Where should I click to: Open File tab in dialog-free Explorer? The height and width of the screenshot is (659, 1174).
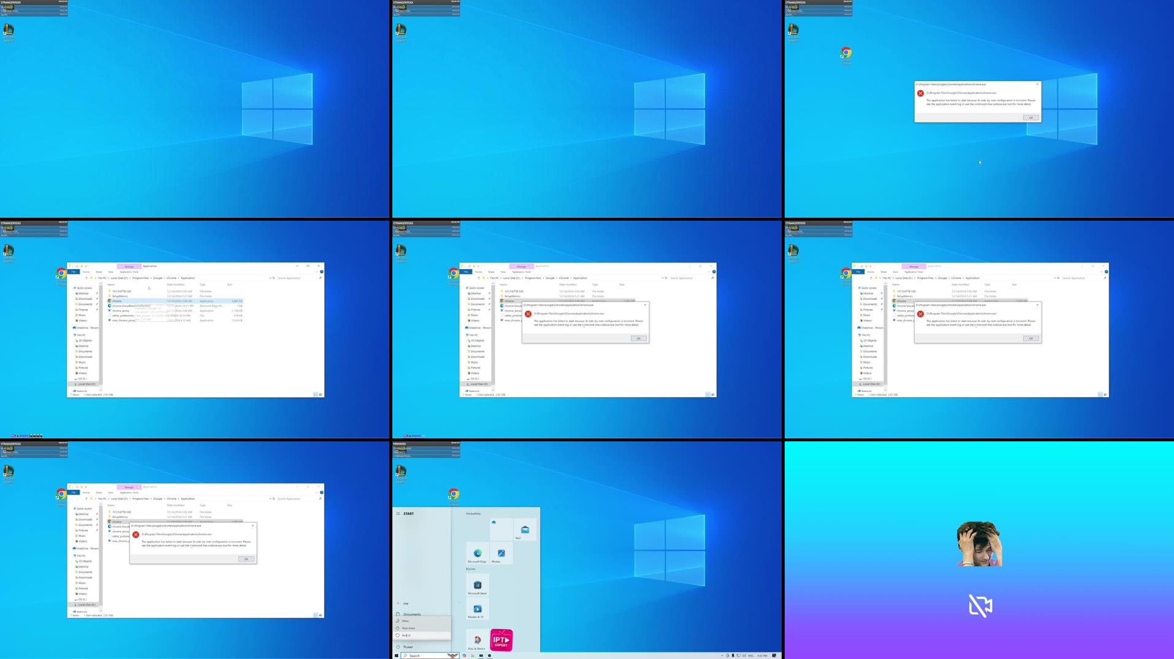click(x=73, y=272)
